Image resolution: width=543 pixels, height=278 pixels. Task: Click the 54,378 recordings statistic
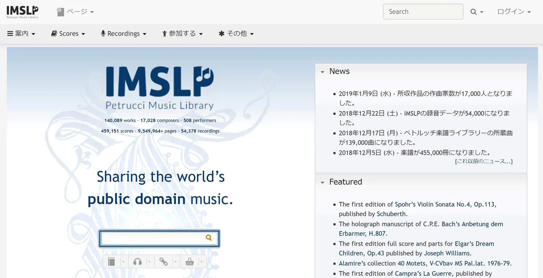(x=200, y=131)
